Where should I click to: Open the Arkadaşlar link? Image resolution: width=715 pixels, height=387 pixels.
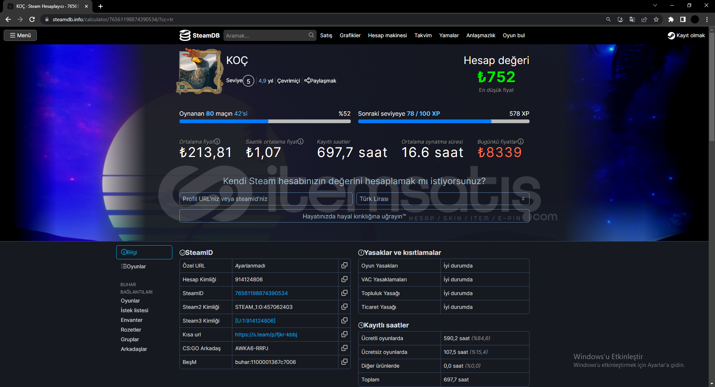134,349
